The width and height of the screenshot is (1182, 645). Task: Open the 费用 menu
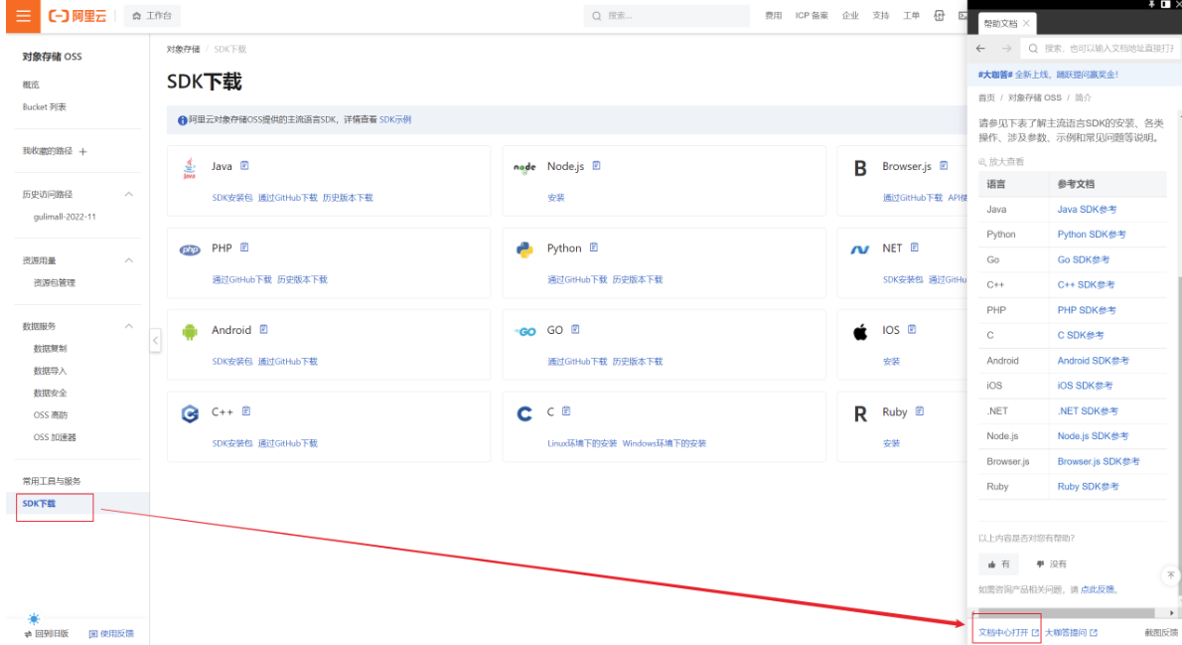774,16
